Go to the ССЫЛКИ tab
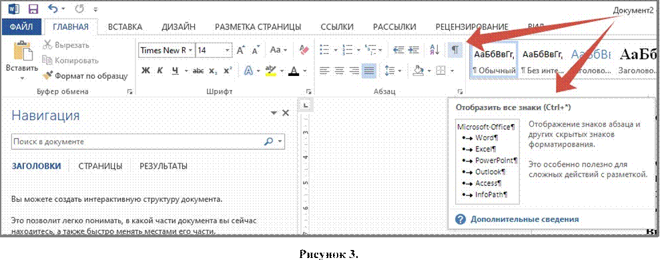This screenshot has height=260, width=664. (336, 27)
